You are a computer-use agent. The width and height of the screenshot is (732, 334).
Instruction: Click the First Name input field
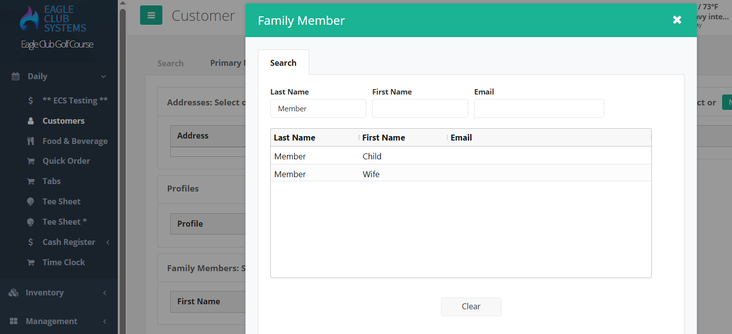(420, 108)
